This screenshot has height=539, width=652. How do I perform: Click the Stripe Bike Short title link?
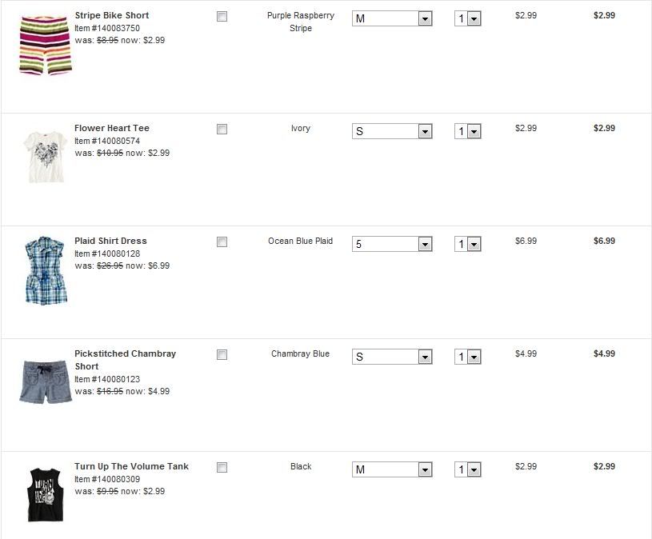pos(111,15)
